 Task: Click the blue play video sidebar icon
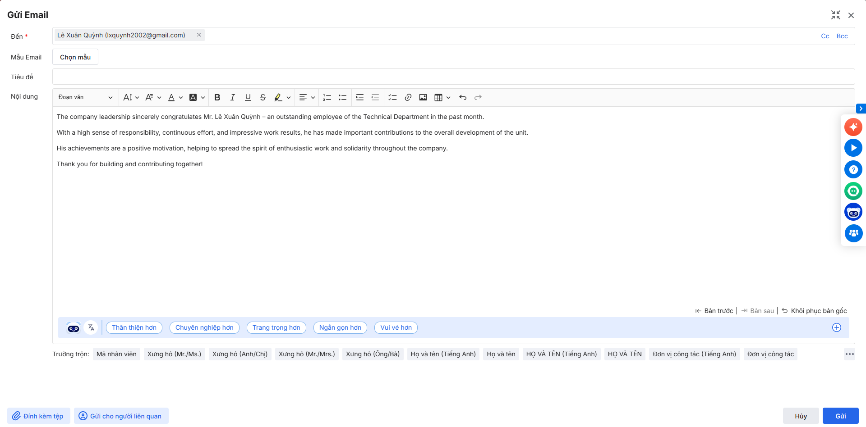point(853,148)
